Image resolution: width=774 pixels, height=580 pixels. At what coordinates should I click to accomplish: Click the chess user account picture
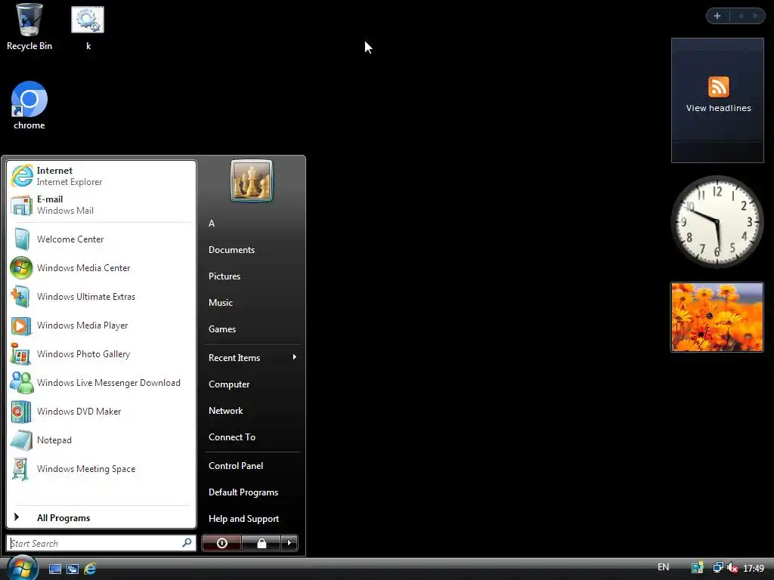point(252,180)
